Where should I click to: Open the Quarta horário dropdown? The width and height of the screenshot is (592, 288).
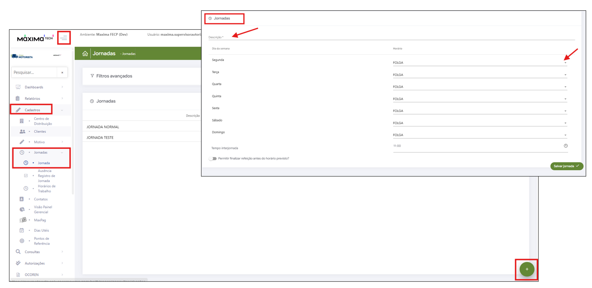coord(480,87)
